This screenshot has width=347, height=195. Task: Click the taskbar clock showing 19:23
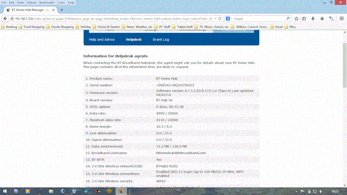click(335, 192)
